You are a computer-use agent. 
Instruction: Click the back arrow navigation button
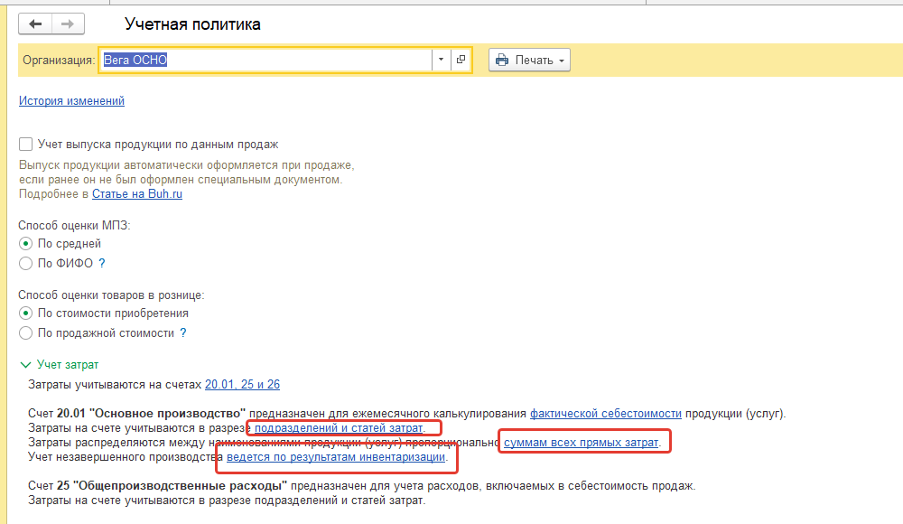(x=36, y=24)
